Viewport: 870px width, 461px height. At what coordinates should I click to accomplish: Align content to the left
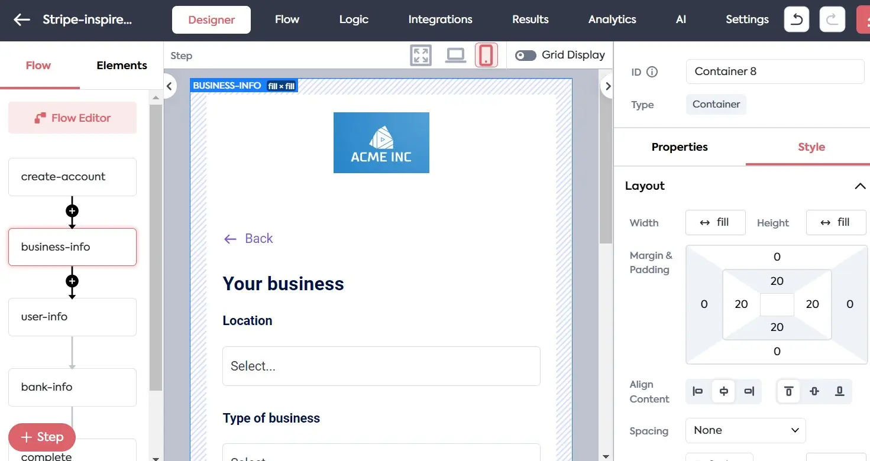click(x=698, y=391)
